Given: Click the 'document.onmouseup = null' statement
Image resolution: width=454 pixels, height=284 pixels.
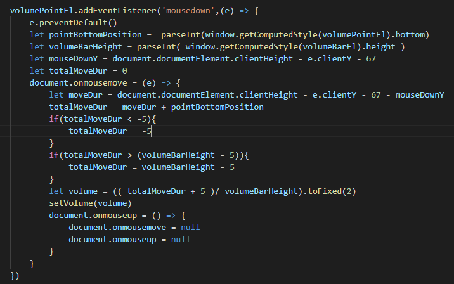Looking at the screenshot, I should click(x=129, y=239).
